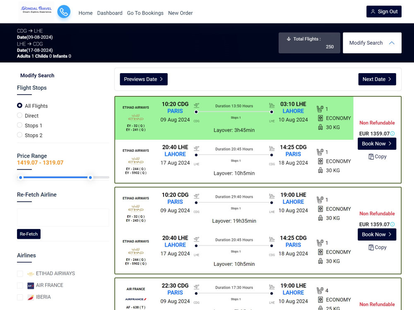Check the Air France filter checkbox
The width and height of the screenshot is (414, 310).
pyautogui.click(x=20, y=286)
